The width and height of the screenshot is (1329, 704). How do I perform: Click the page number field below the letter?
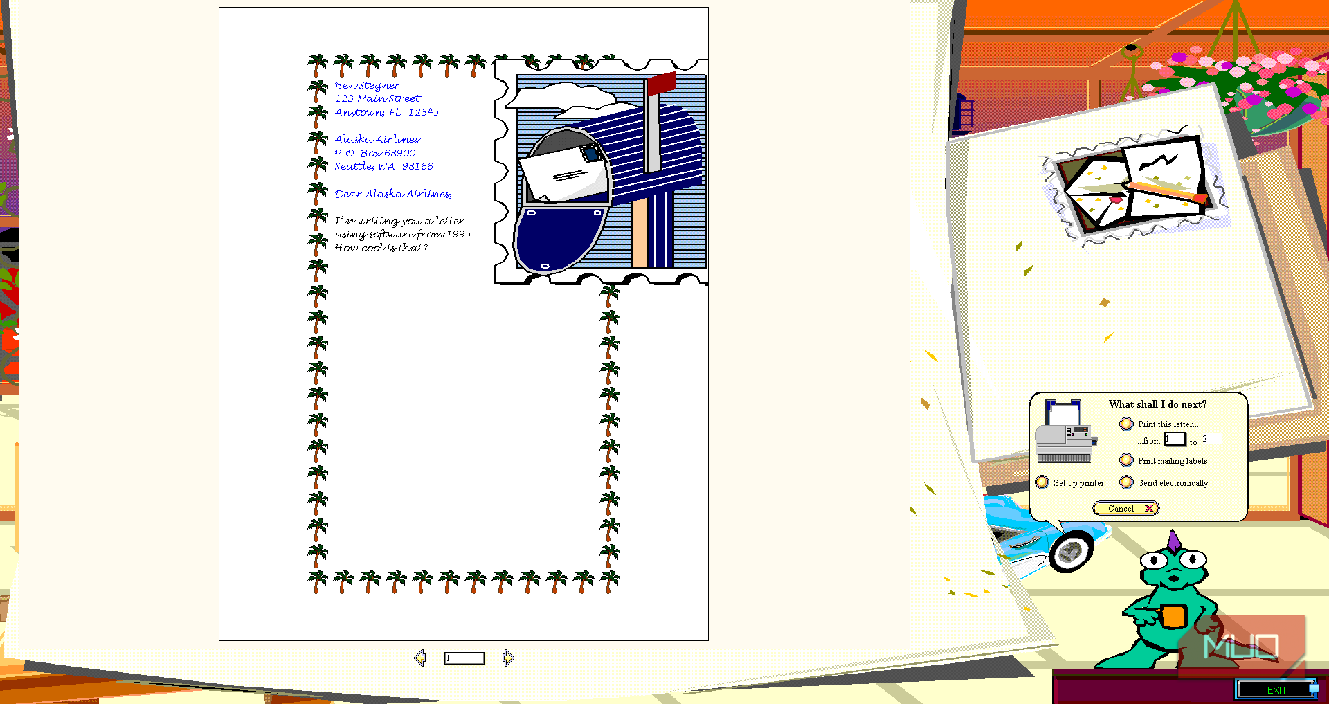(464, 658)
